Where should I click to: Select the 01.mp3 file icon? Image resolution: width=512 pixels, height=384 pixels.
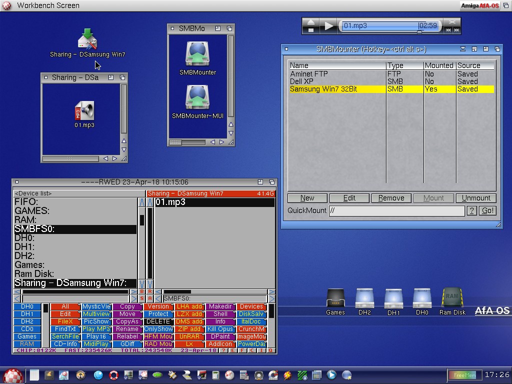pos(84,111)
